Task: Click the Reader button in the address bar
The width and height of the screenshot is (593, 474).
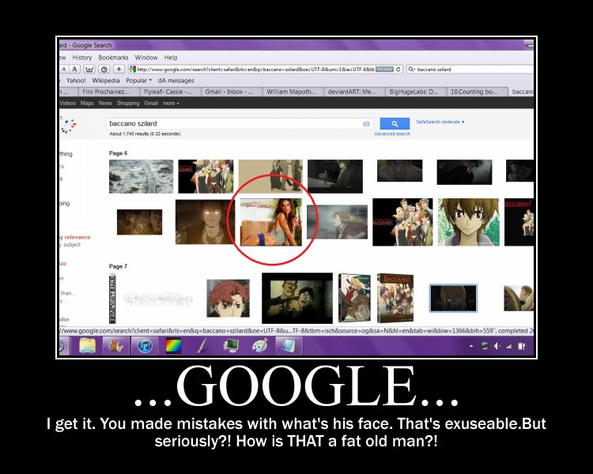Action: point(384,70)
